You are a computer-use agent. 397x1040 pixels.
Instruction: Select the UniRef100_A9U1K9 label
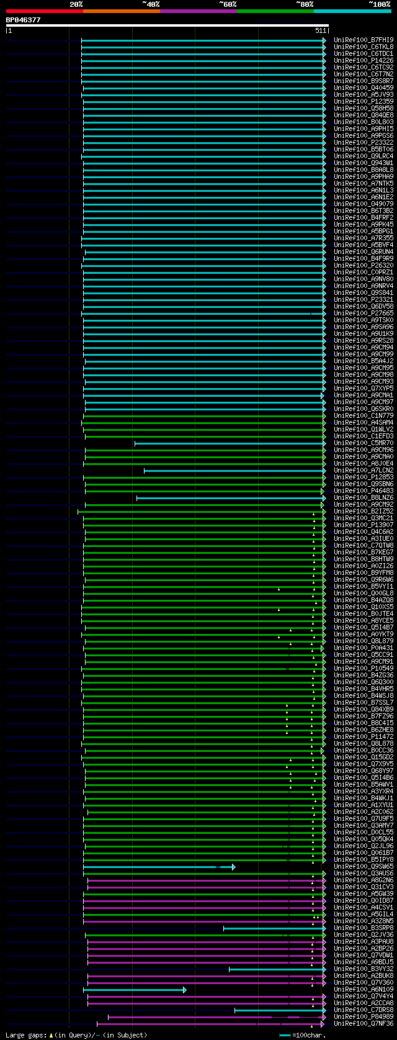(x=364, y=333)
